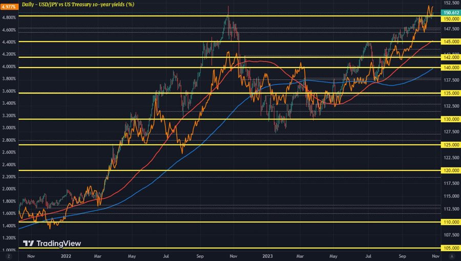Click the 2022 label on time axis

pos(66,256)
